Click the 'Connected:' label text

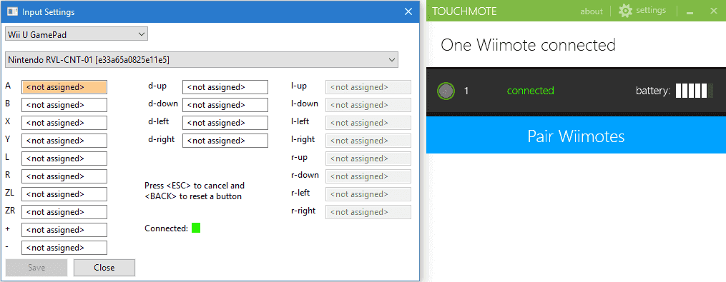pyautogui.click(x=166, y=228)
